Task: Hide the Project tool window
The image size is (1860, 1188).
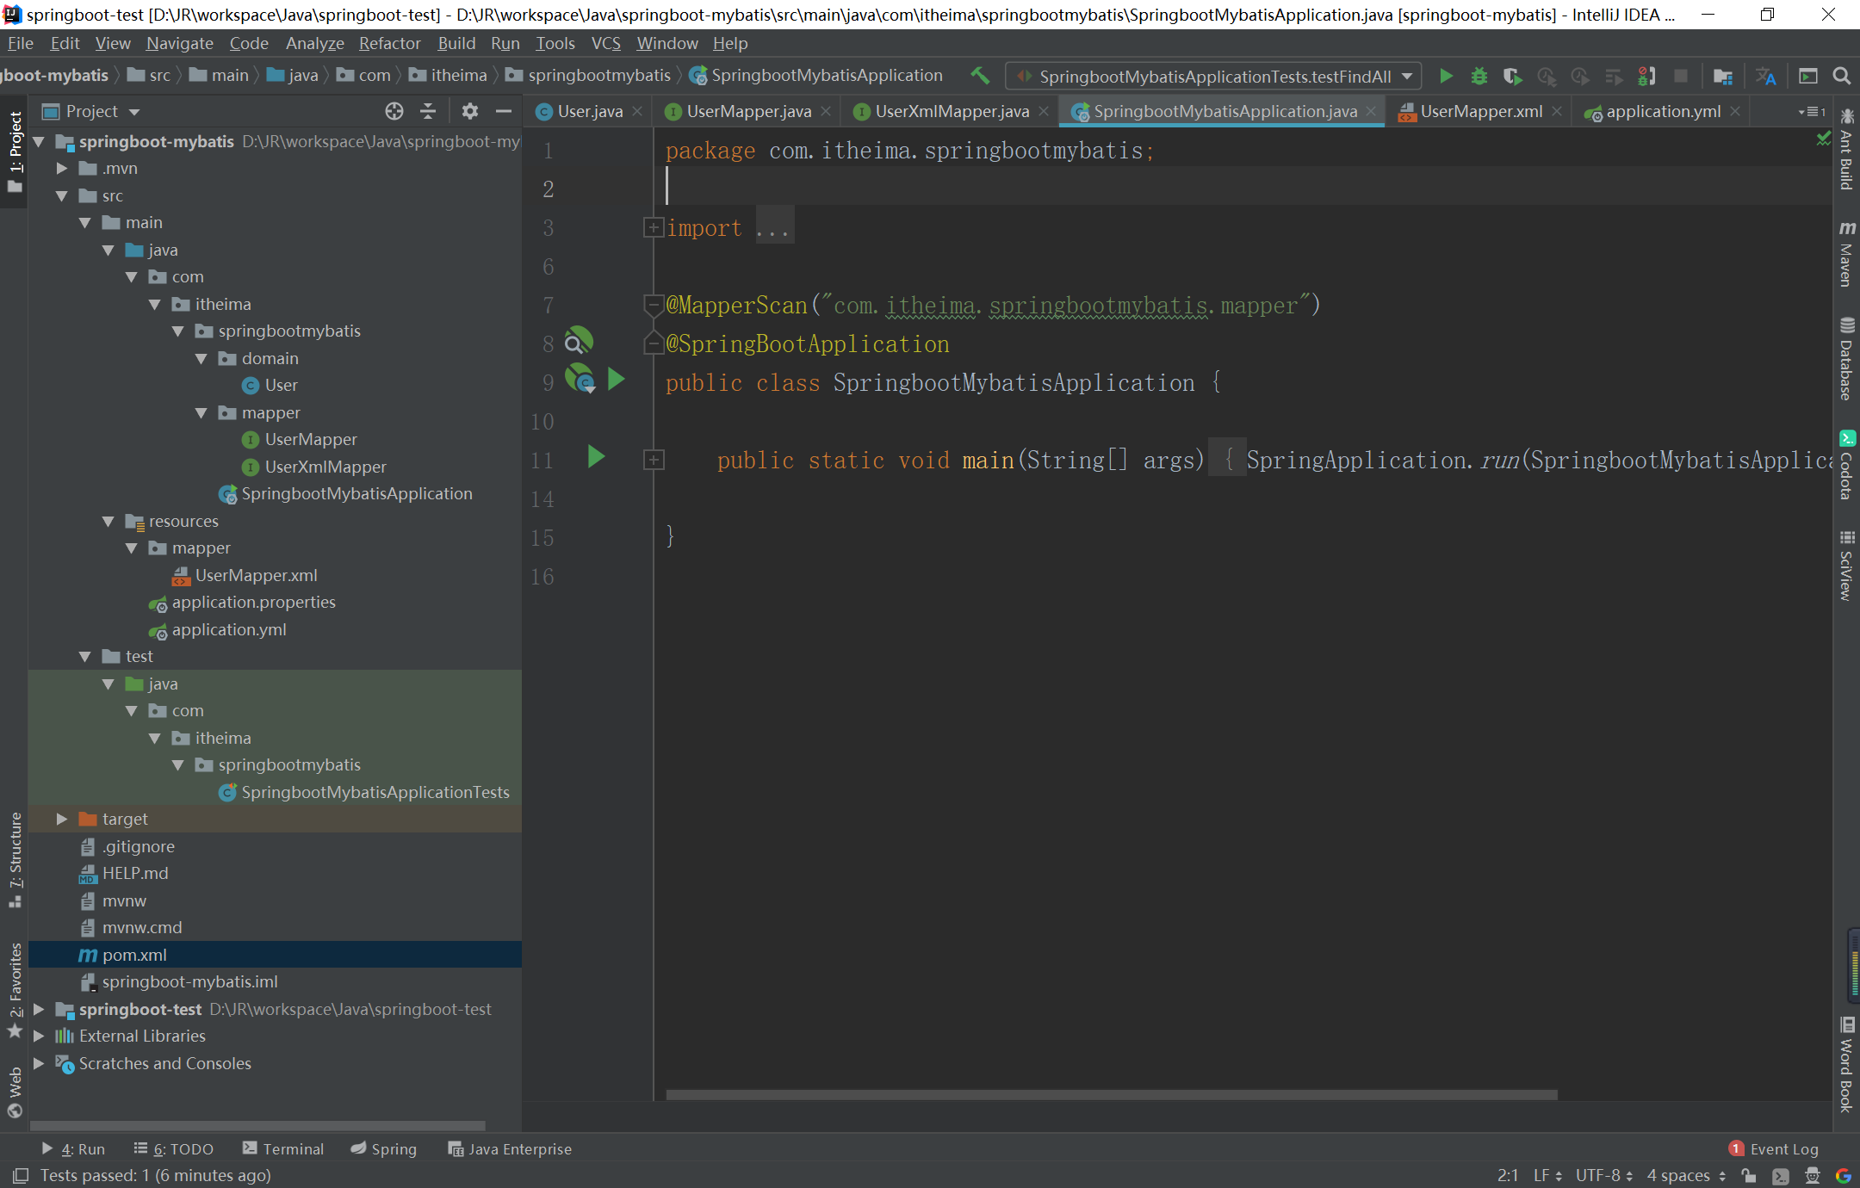Action: point(504,111)
